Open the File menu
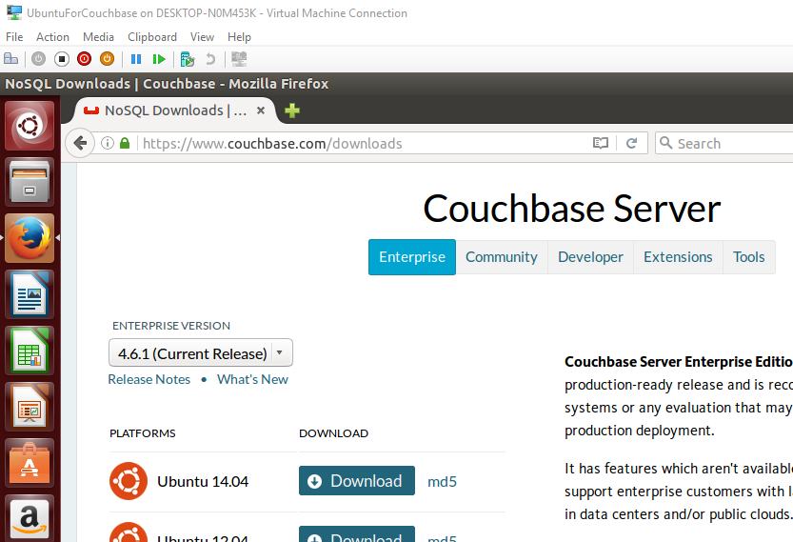This screenshot has height=542, width=793. click(x=14, y=37)
